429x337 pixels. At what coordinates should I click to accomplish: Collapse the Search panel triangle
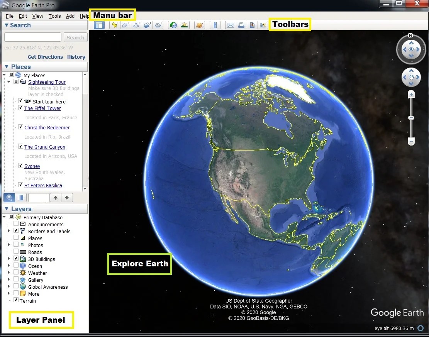(x=7, y=25)
